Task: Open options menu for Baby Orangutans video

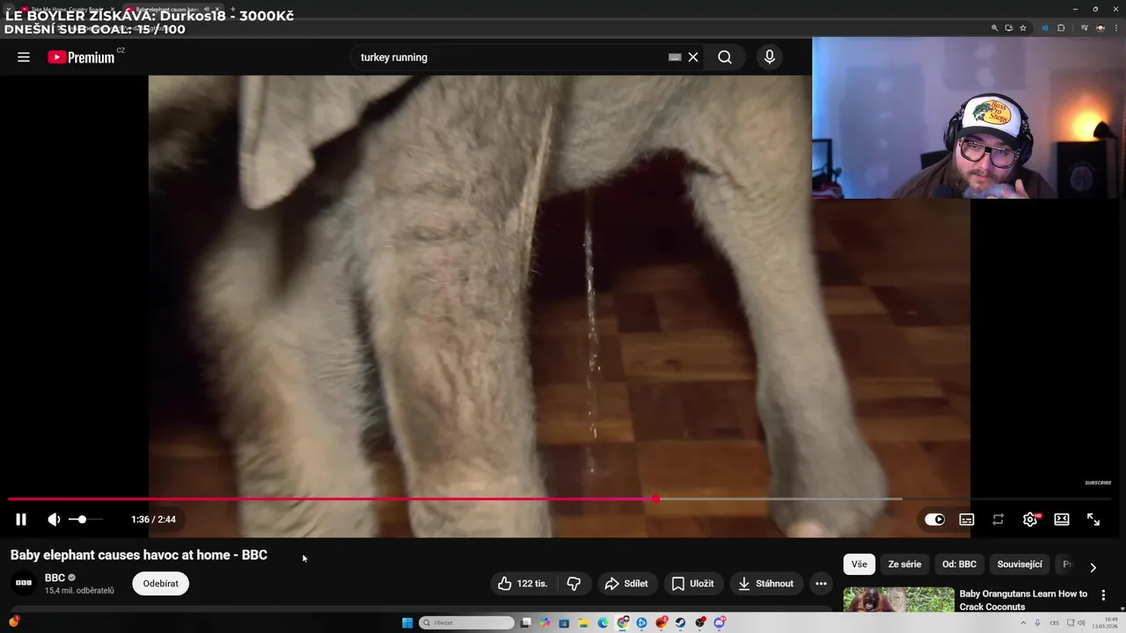Action: 1103,595
